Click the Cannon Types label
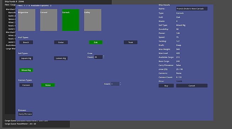Screen dimensions: 232x129 25,80
